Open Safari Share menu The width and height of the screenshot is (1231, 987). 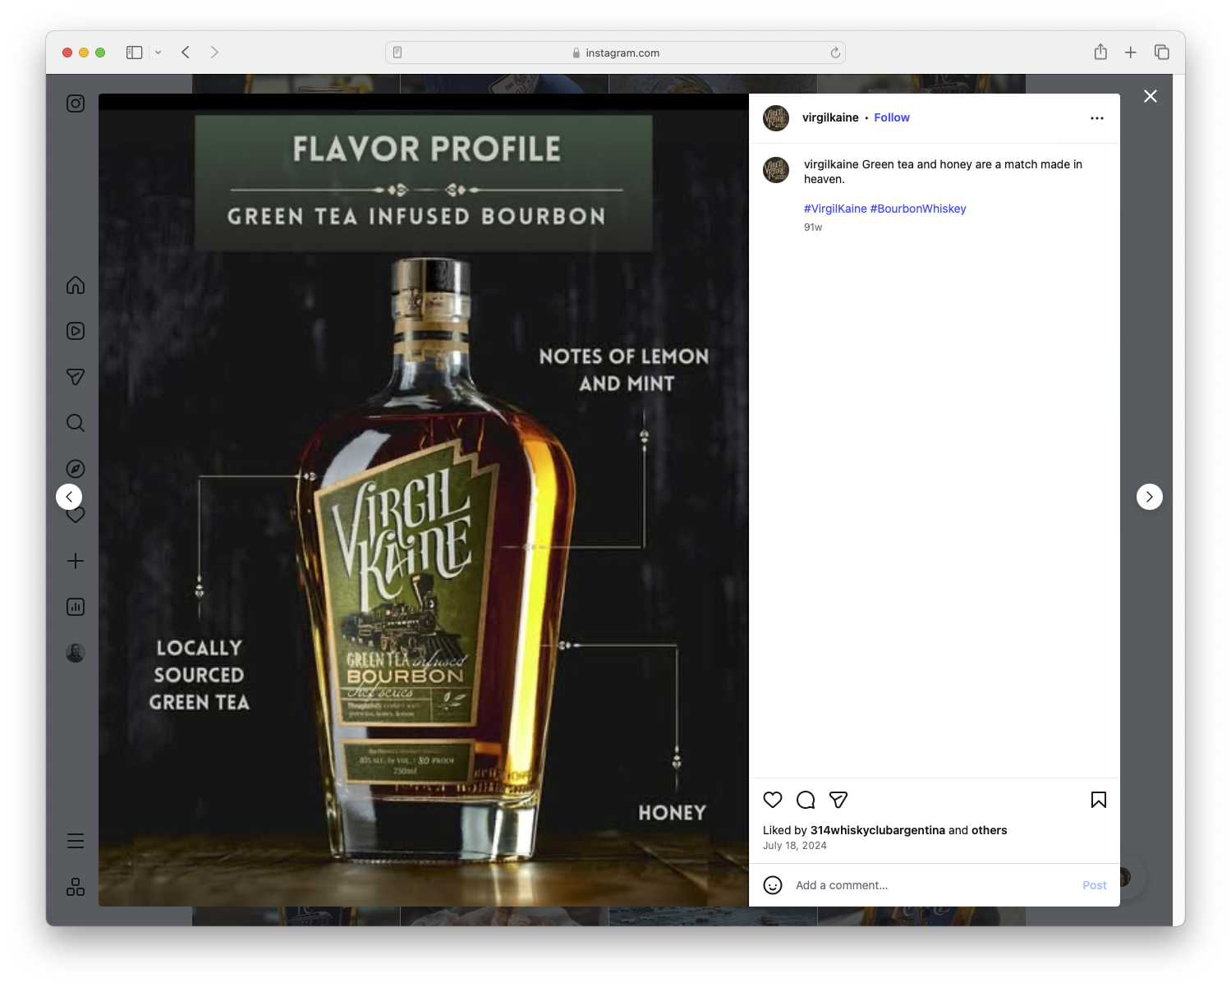pos(1100,53)
